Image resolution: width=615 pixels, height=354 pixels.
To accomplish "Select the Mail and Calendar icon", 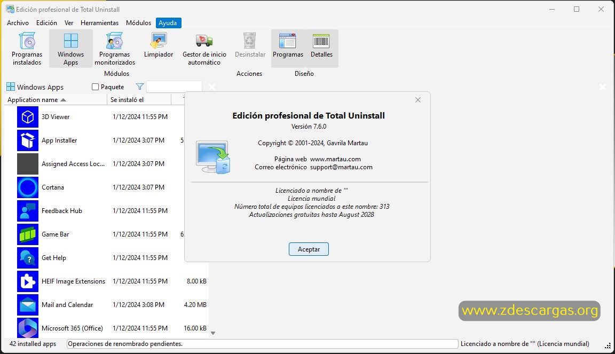I will click(27, 305).
